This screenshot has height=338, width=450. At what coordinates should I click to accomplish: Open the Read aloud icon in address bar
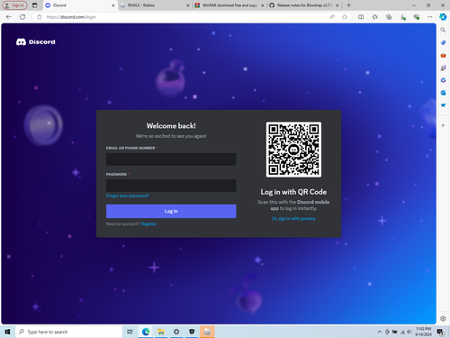[x=332, y=17]
